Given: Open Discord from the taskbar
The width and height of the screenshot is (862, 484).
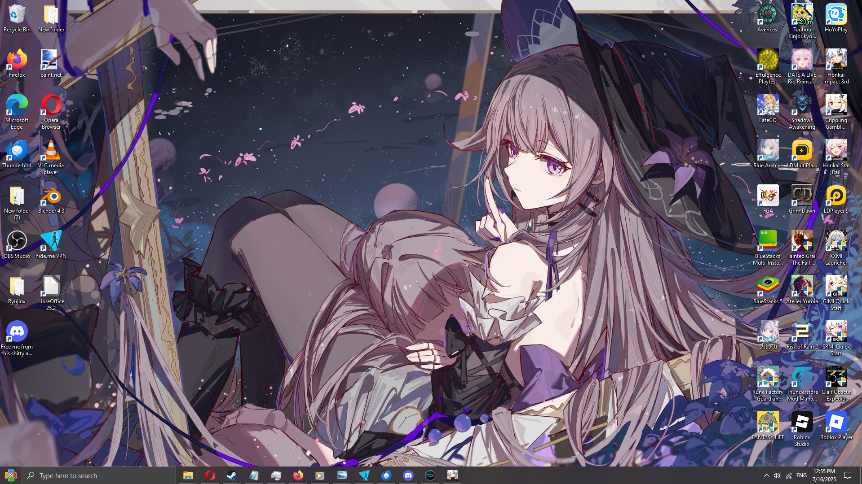Looking at the screenshot, I should click(408, 475).
